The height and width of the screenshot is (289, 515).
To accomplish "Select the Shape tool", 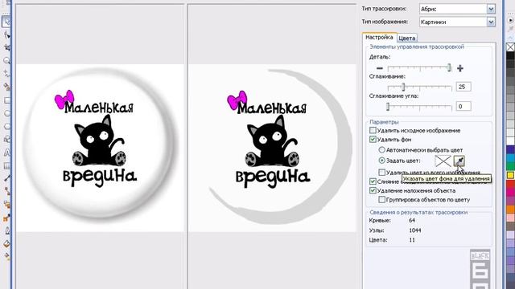I will click(x=6, y=35).
